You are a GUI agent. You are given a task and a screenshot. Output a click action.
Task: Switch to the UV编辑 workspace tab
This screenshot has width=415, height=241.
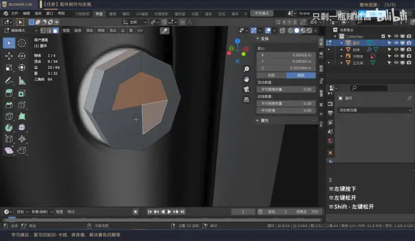click(142, 14)
